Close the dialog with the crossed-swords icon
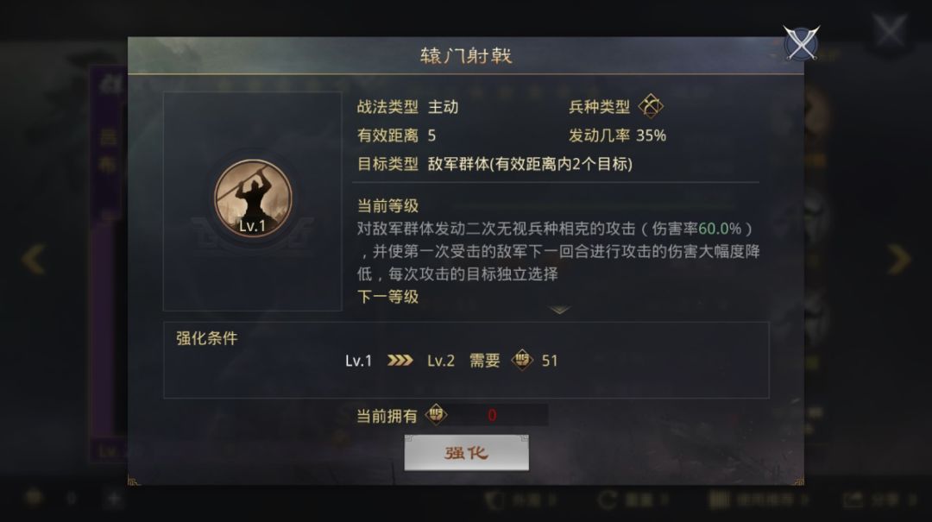Screen dimensions: 932x522 [x=801, y=43]
